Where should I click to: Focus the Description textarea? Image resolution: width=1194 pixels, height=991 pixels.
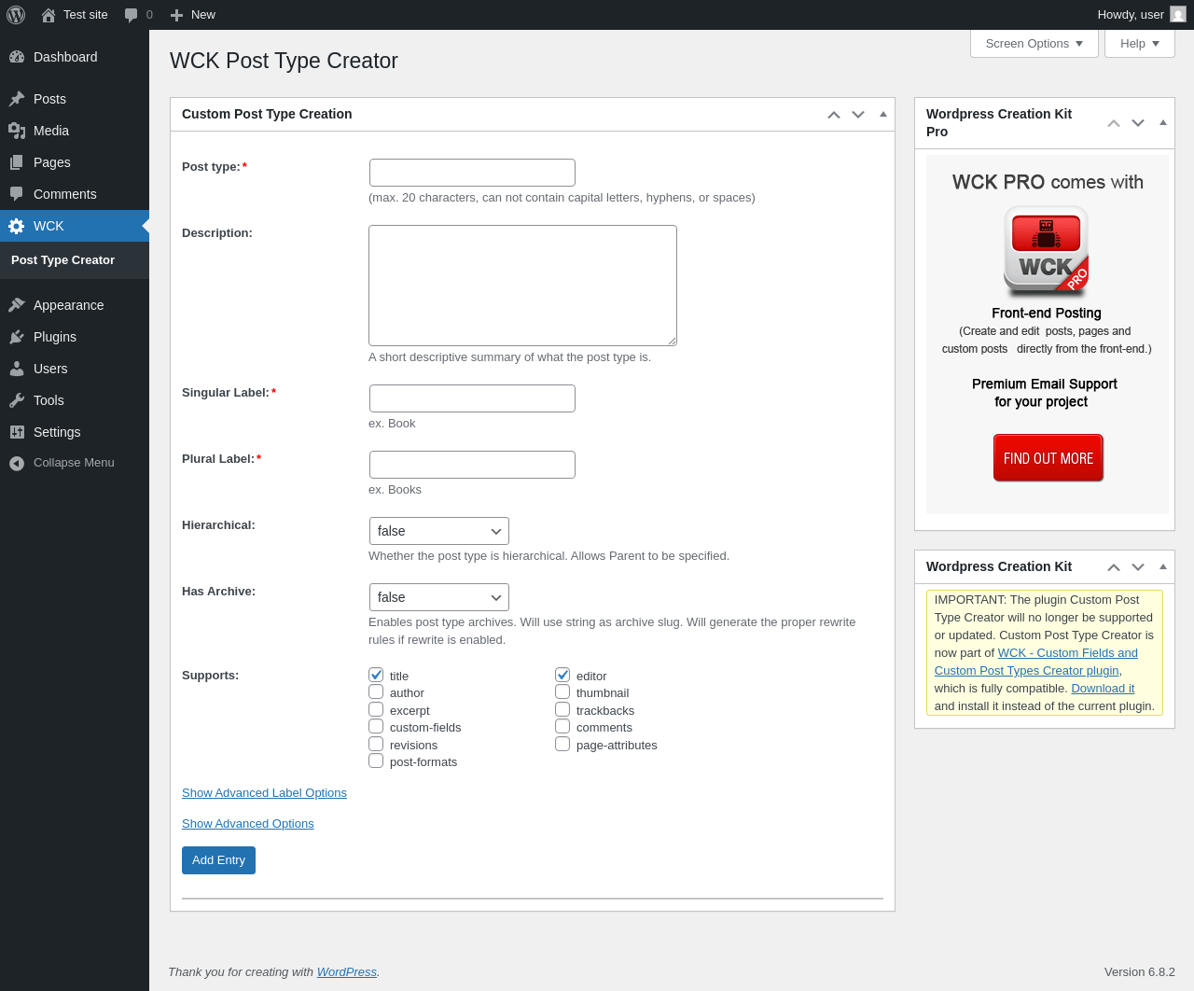coord(522,286)
